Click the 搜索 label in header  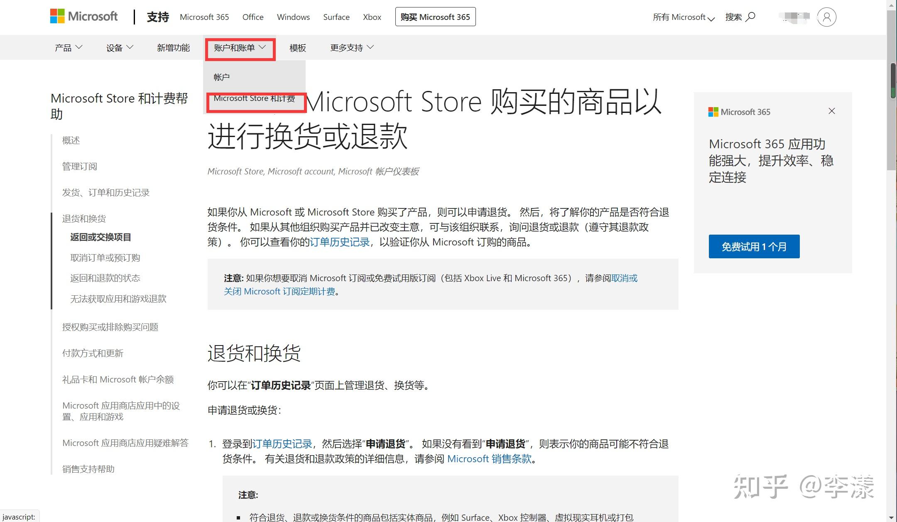[x=733, y=17]
